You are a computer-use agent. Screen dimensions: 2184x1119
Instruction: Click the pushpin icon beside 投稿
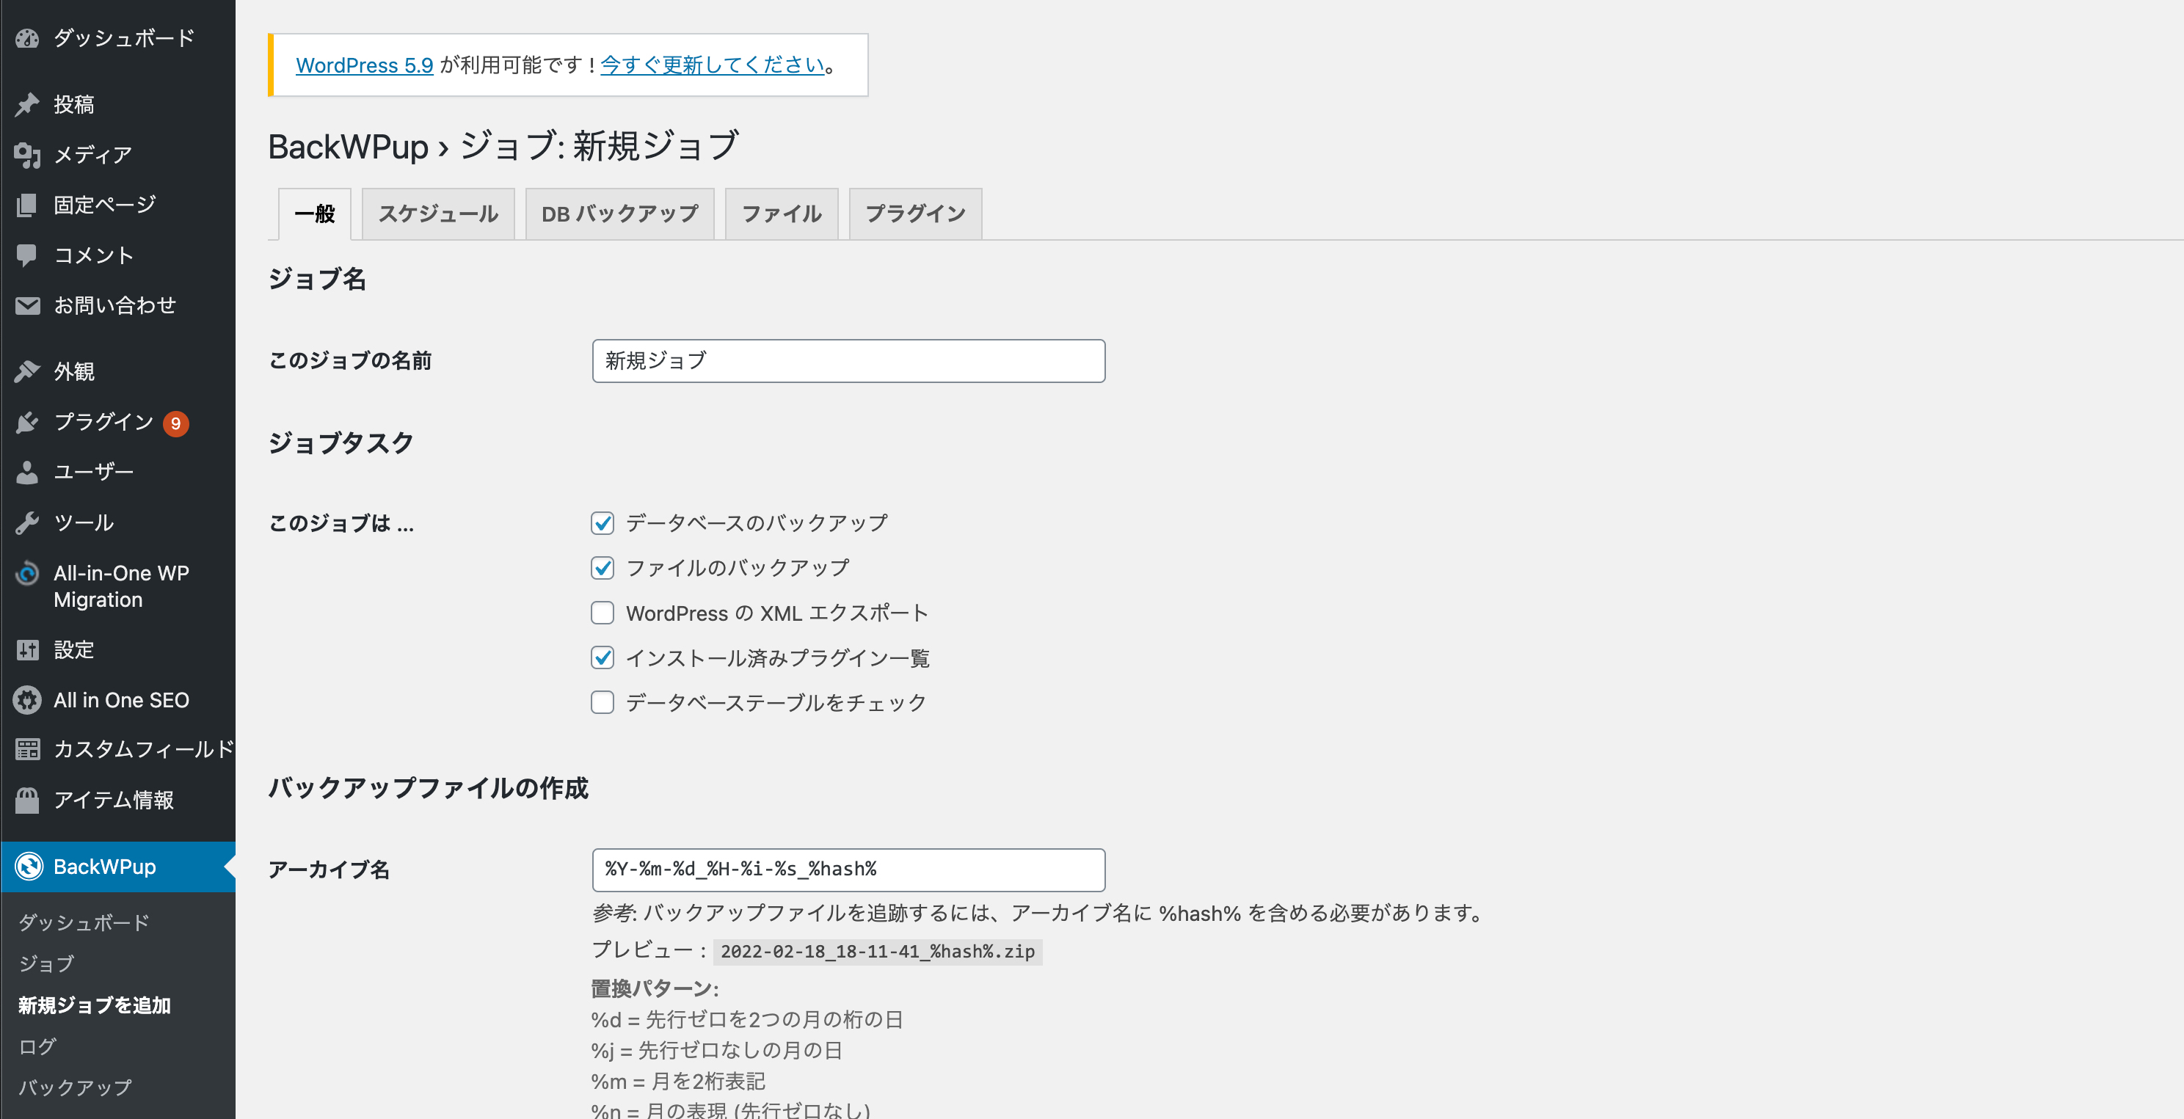click(x=27, y=104)
